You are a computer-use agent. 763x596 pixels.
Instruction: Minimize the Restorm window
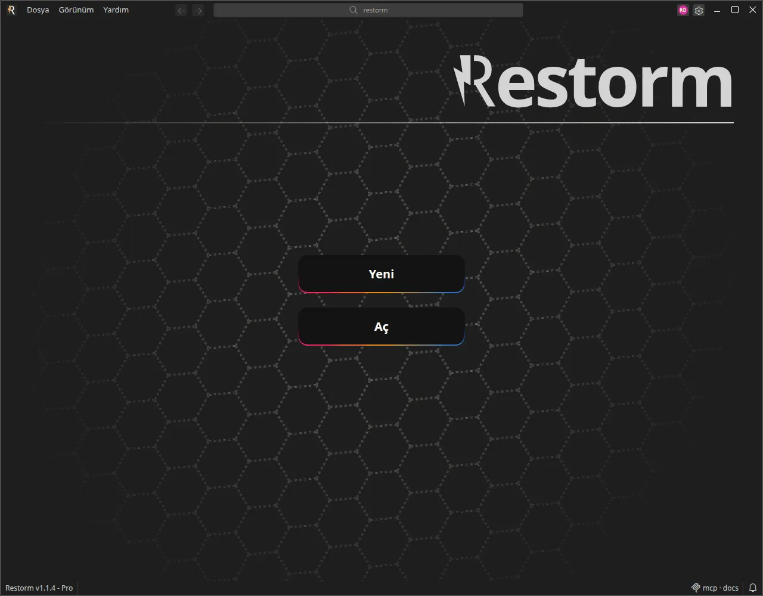click(717, 10)
